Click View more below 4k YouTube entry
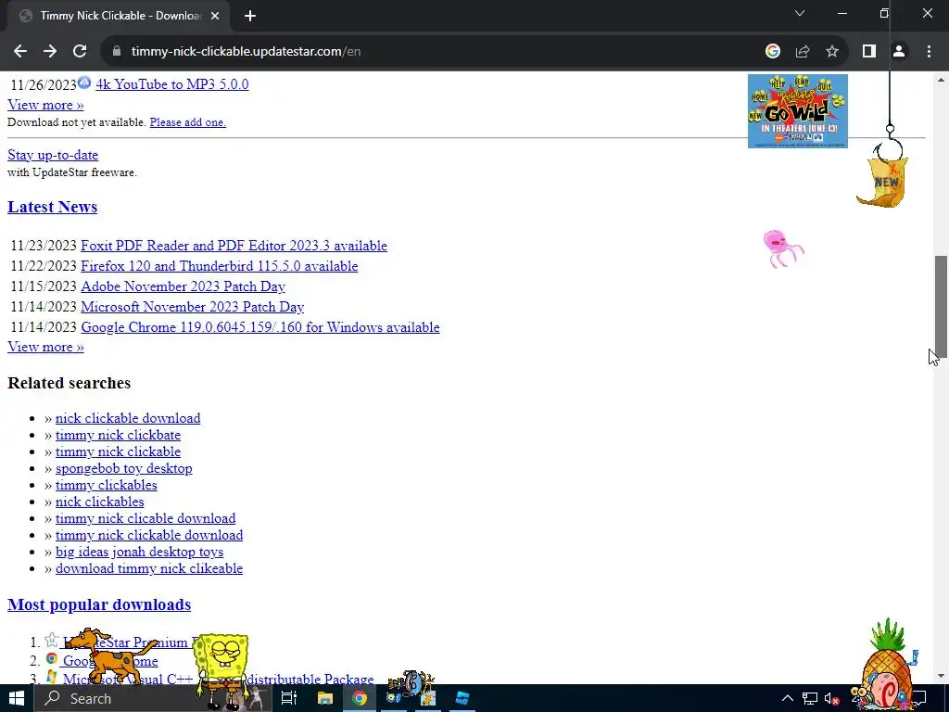The image size is (949, 712). (x=45, y=105)
